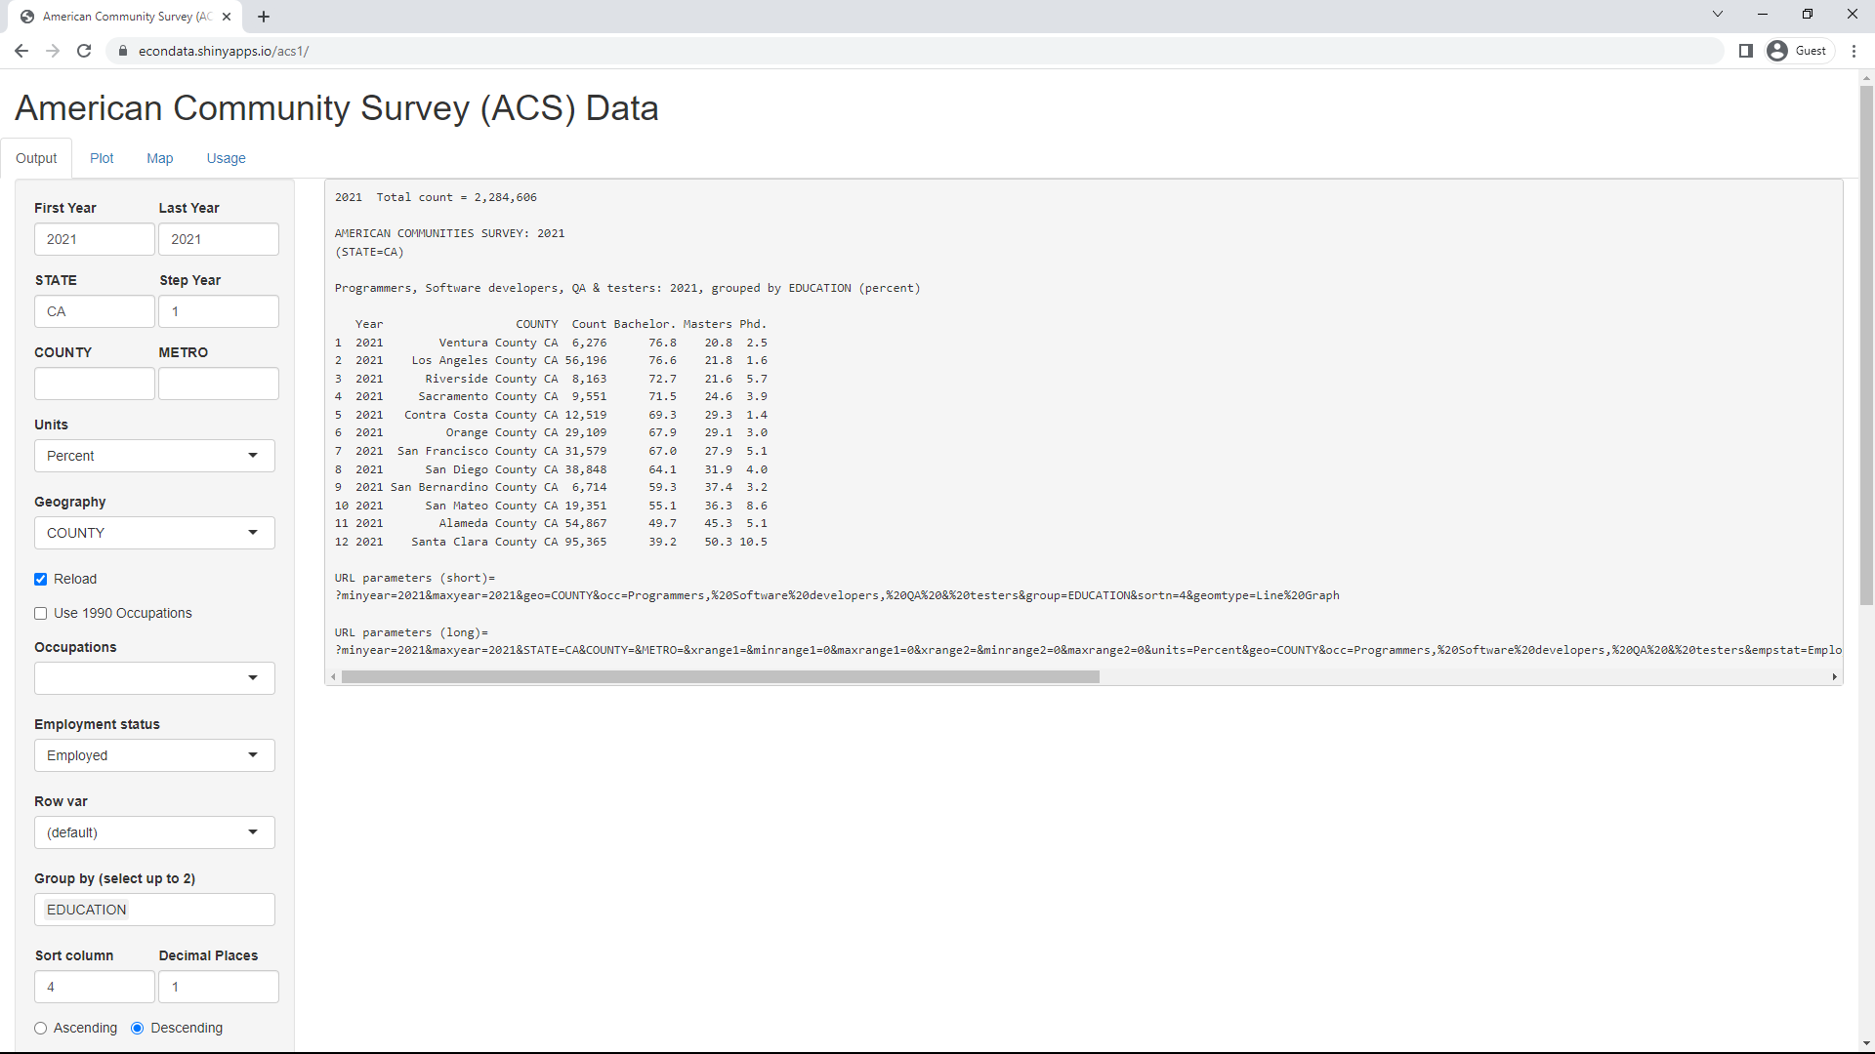This screenshot has height=1054, width=1875.
Task: Click the COUNTY input field
Action: tap(94, 384)
